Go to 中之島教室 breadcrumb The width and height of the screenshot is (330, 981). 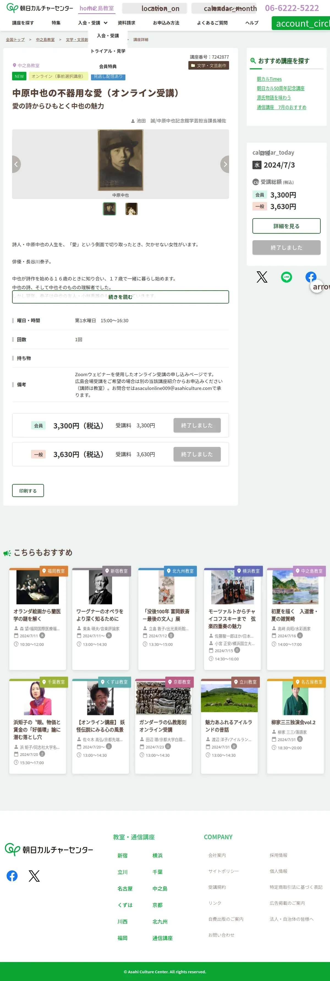click(x=45, y=40)
